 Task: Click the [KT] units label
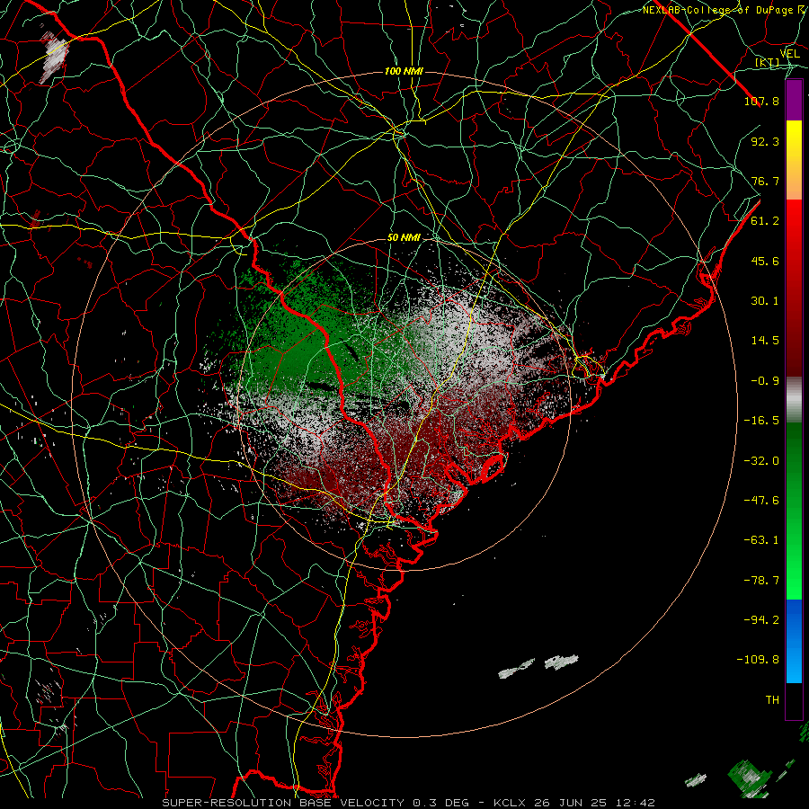click(768, 62)
